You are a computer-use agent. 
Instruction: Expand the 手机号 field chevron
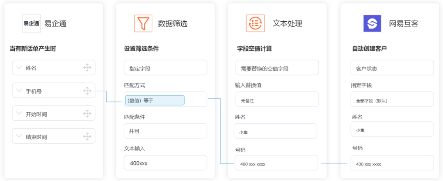[x=19, y=90]
